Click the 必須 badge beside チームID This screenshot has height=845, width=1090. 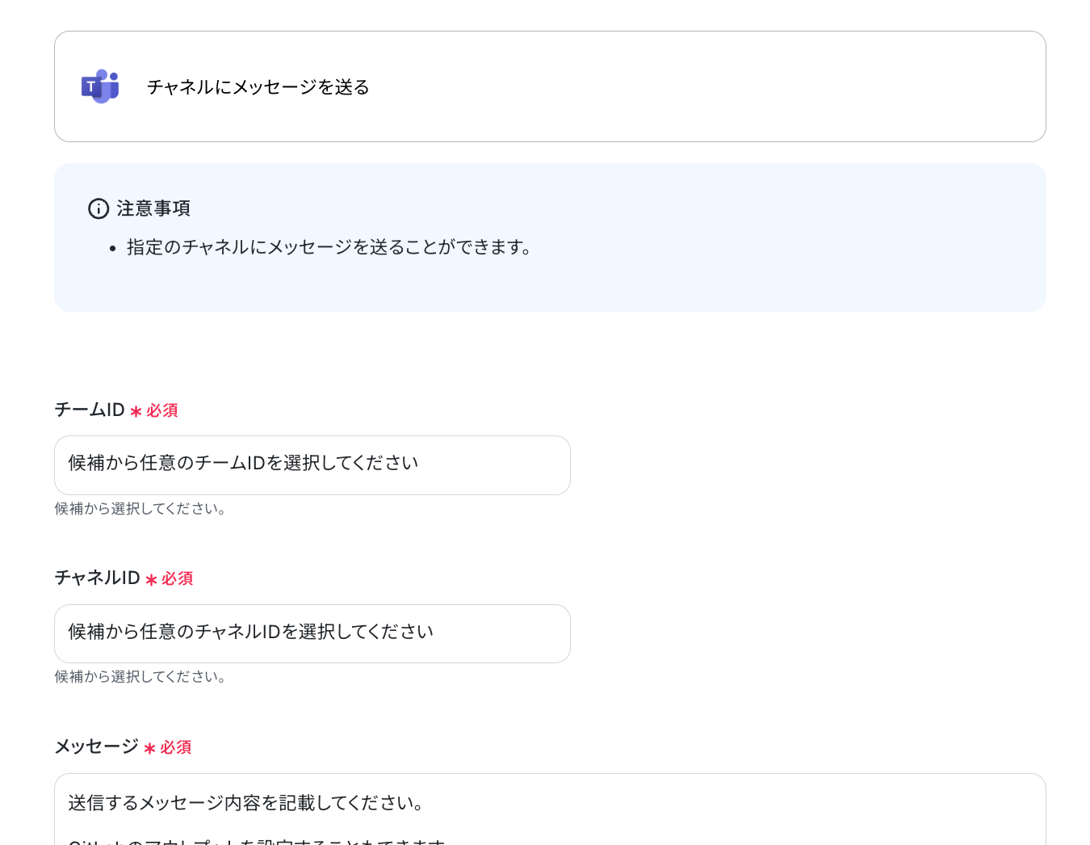coord(162,410)
